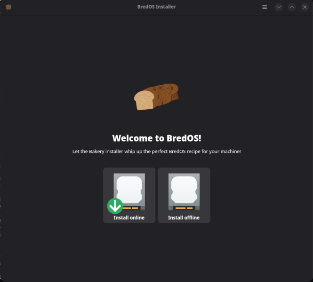The image size is (313, 282).
Task: Open the hamburger main menu
Action: tap(265, 7)
